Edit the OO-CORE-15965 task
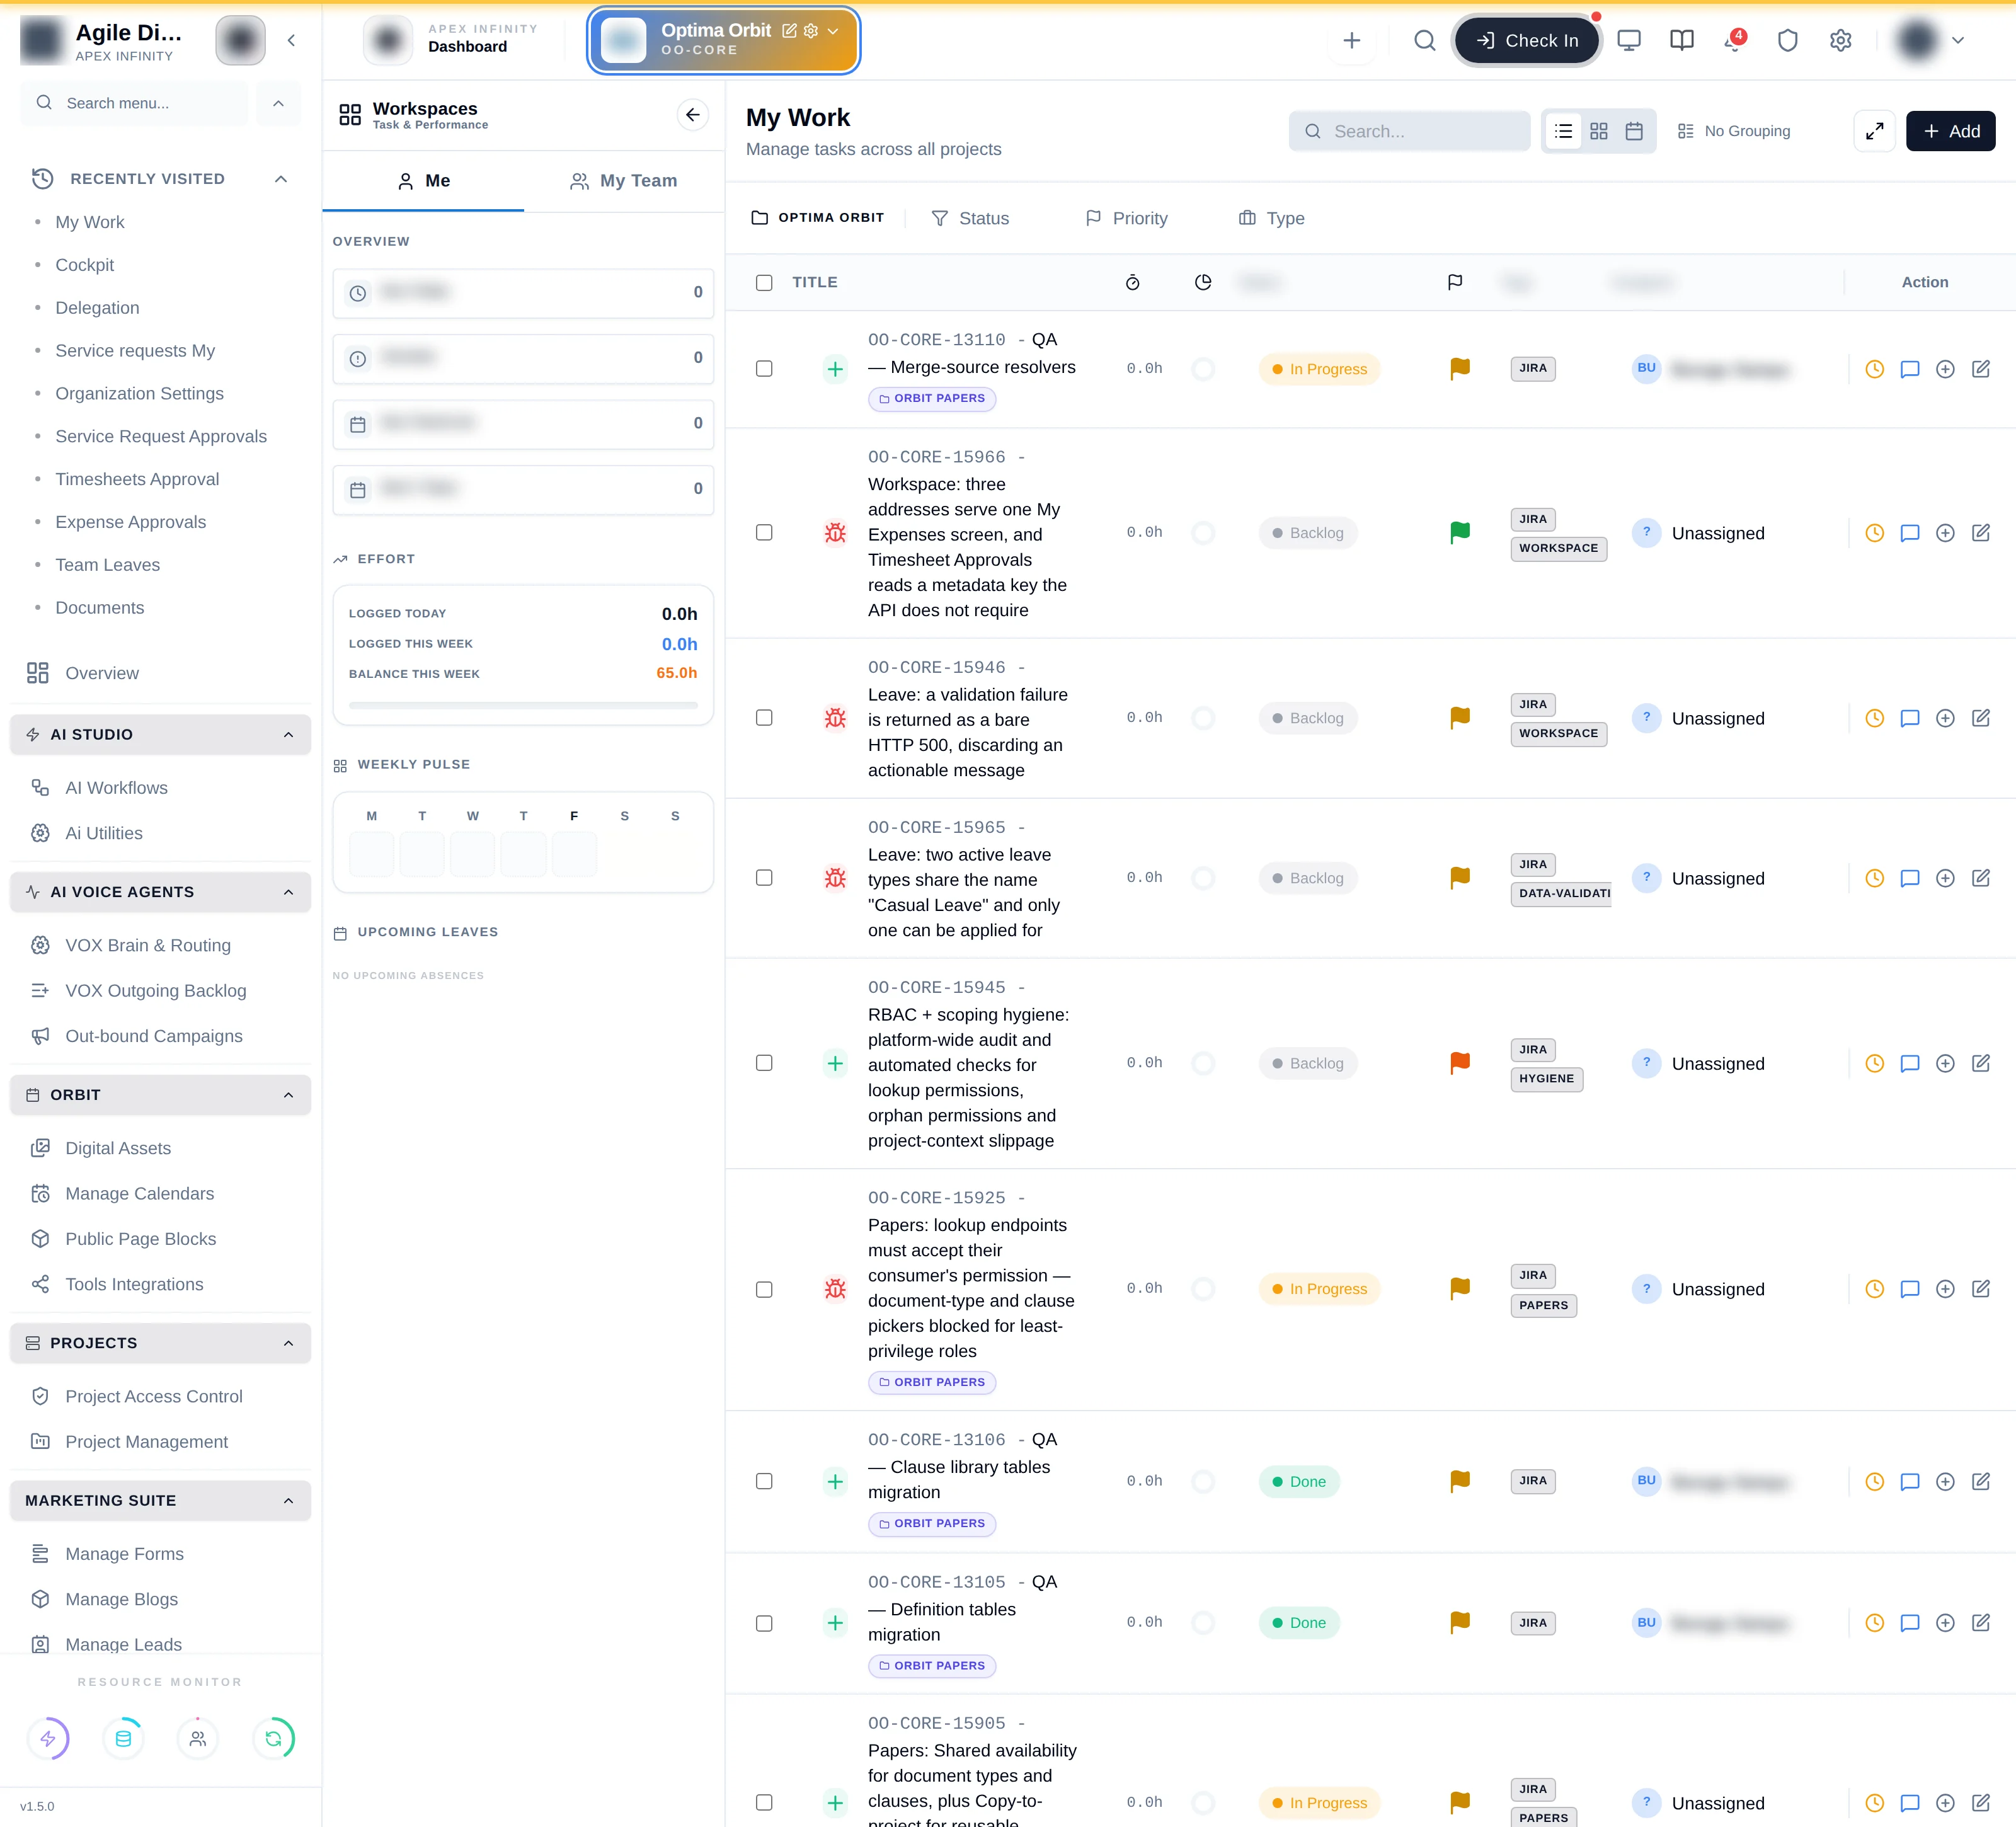 [x=1981, y=878]
